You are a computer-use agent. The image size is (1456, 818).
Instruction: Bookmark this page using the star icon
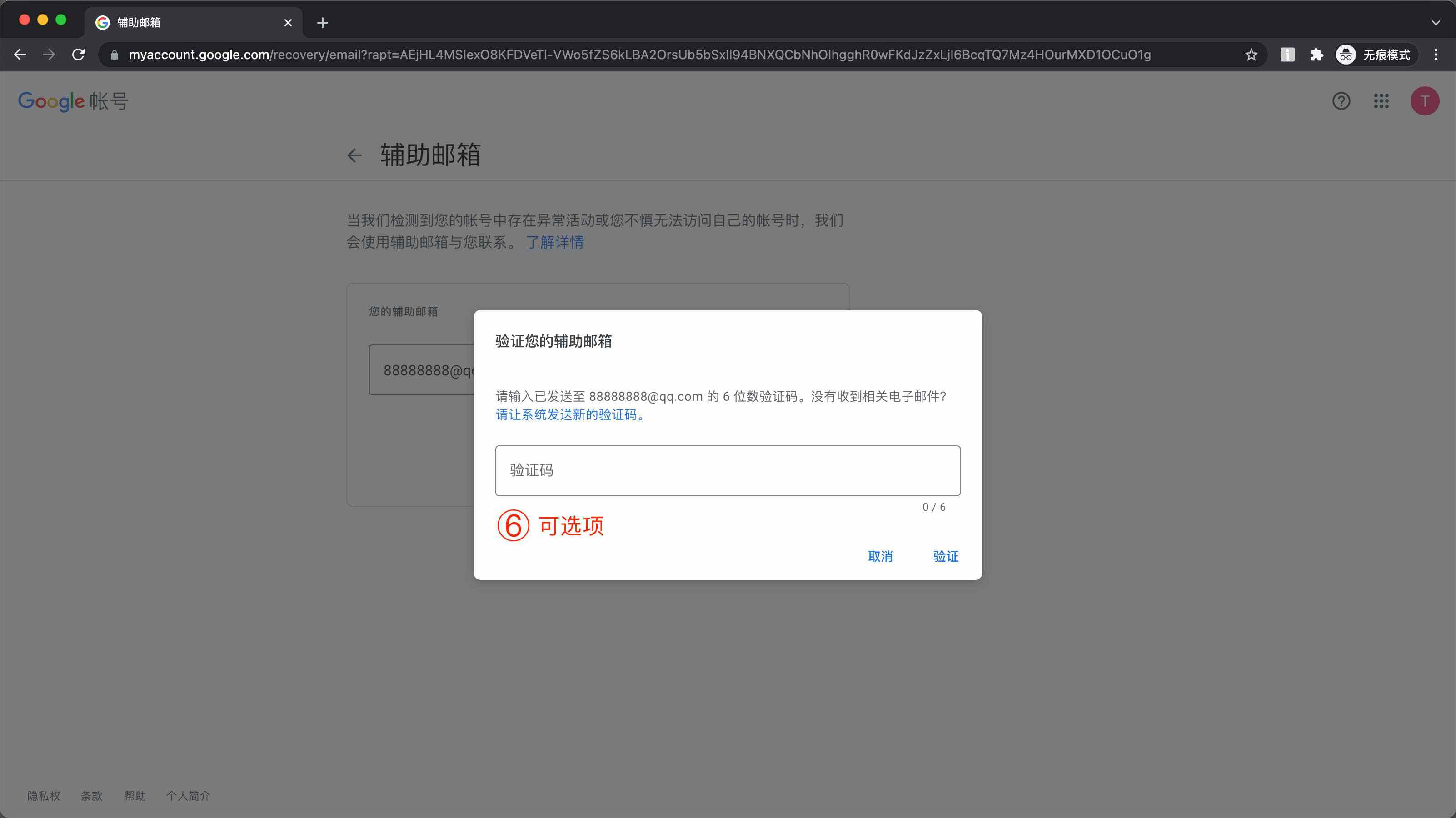click(x=1251, y=54)
